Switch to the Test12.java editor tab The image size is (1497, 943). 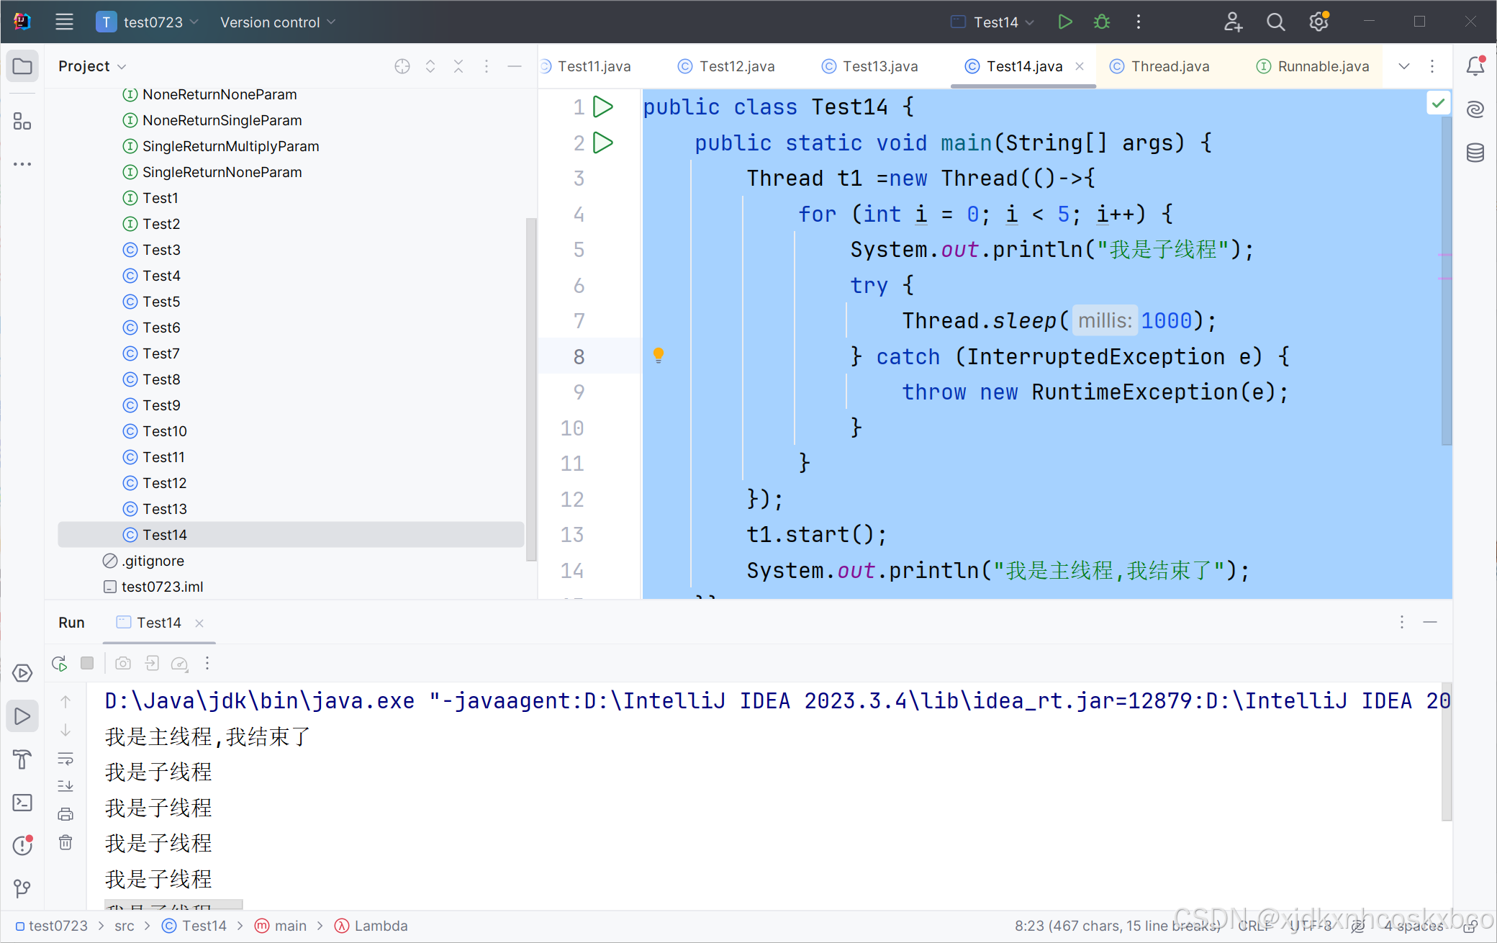(x=736, y=66)
